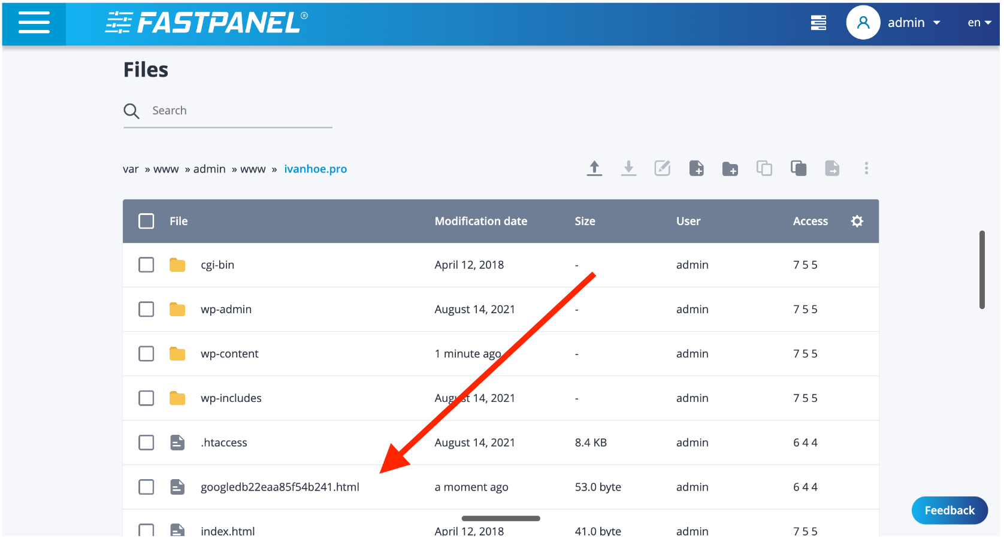Screen dimensions: 1004x539
Task: Click the Feedback button
Action: coord(949,510)
